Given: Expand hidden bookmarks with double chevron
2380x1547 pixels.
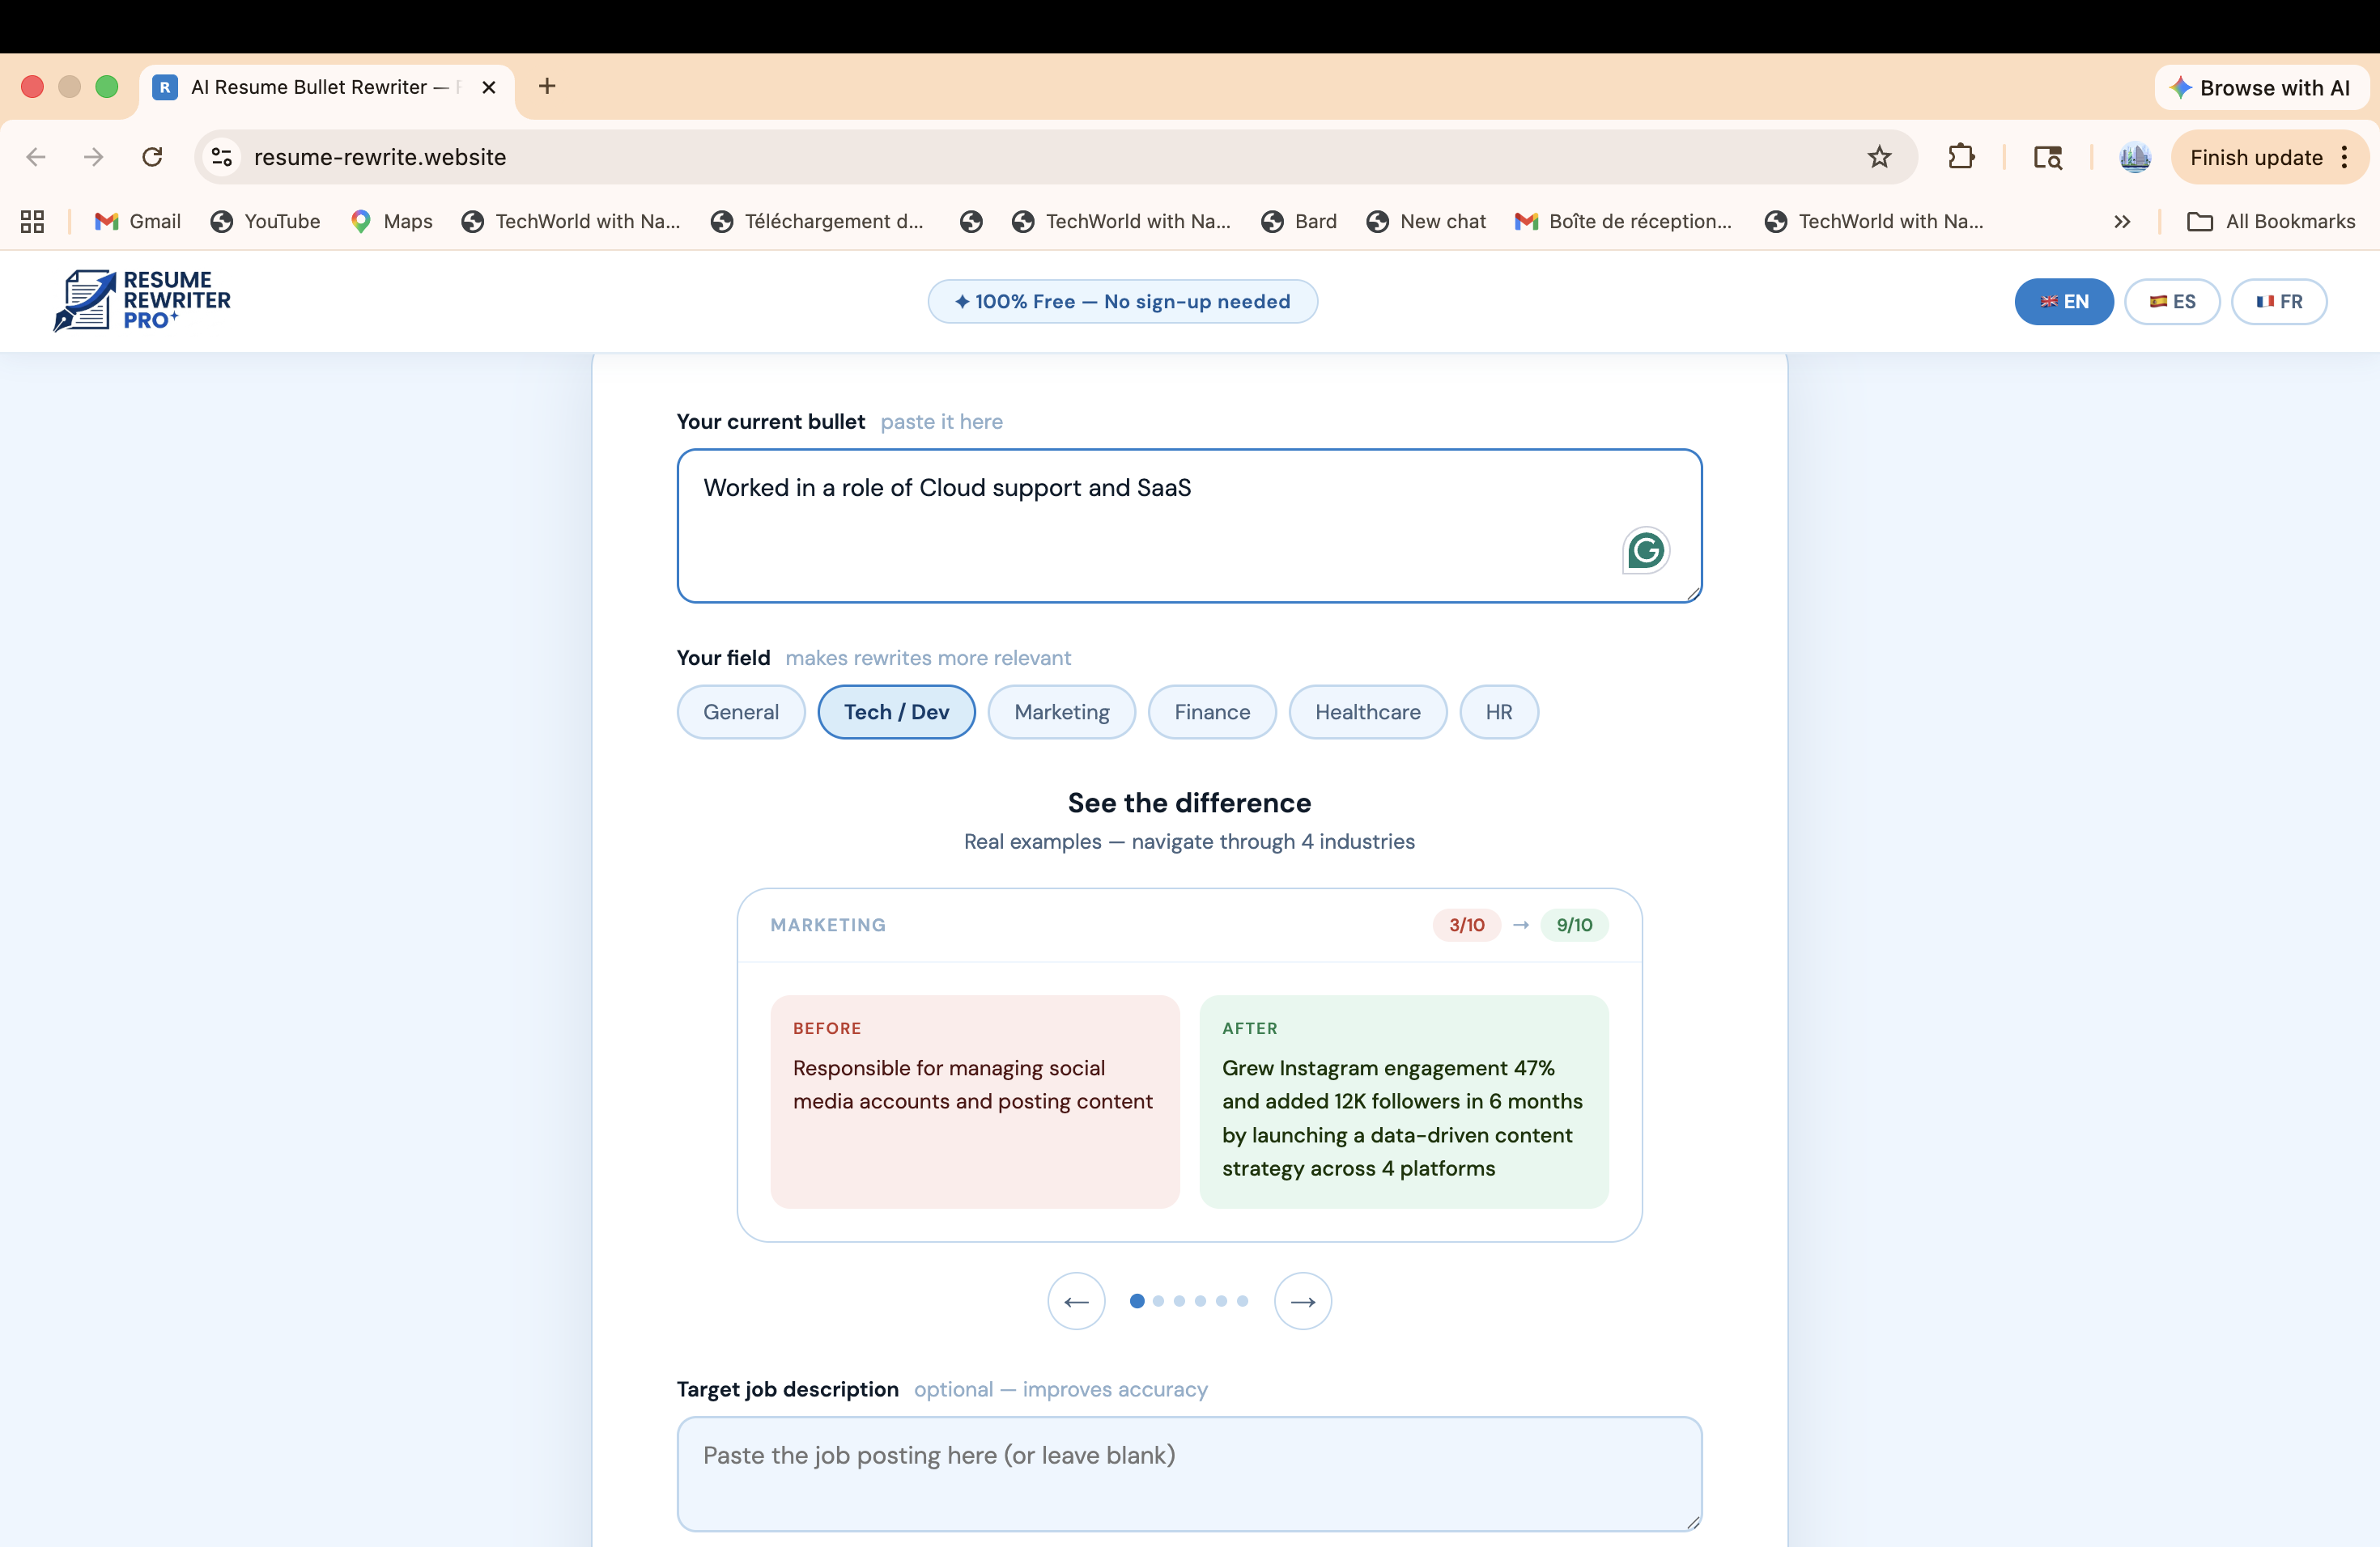Looking at the screenshot, I should click(2122, 221).
